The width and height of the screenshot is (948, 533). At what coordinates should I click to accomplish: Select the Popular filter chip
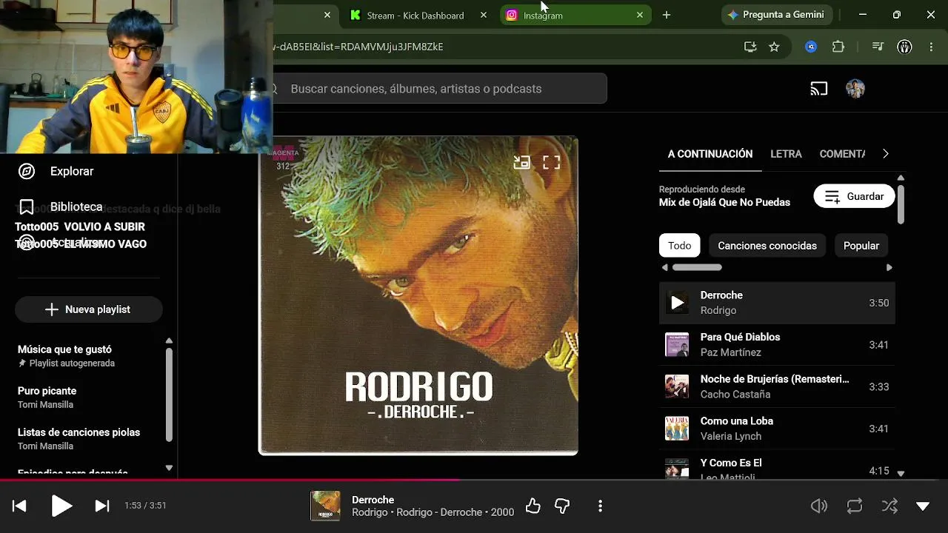[x=861, y=246]
